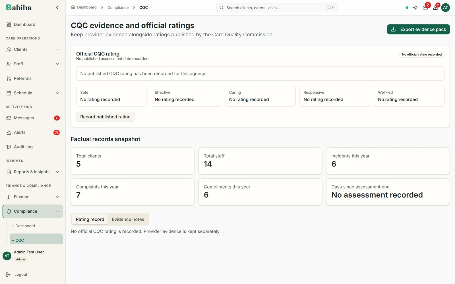This screenshot has width=455, height=284.
Task: Open the top bar alerts bell icon
Action: [x=435, y=8]
